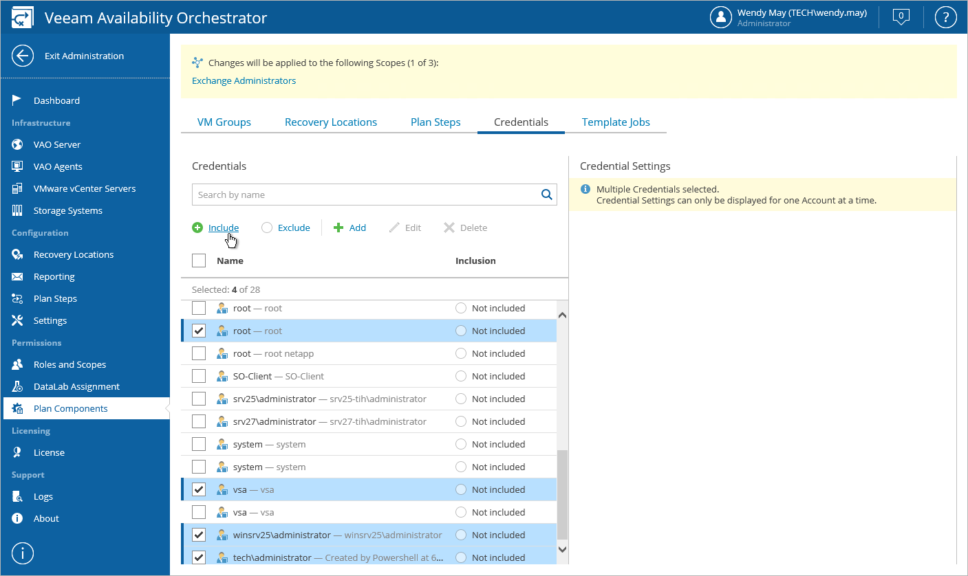Focus the Search by name field

tap(365, 195)
